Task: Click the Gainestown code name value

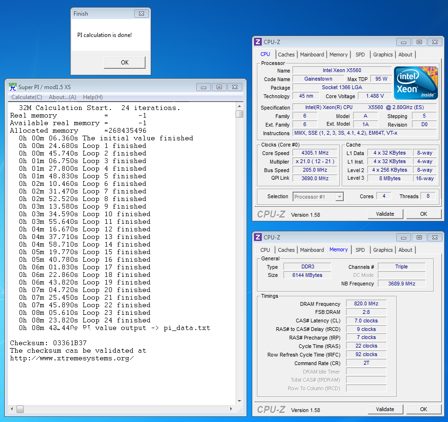Action: click(318, 79)
